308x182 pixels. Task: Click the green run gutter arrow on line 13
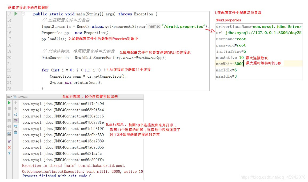pyautogui.click(x=16, y=14)
